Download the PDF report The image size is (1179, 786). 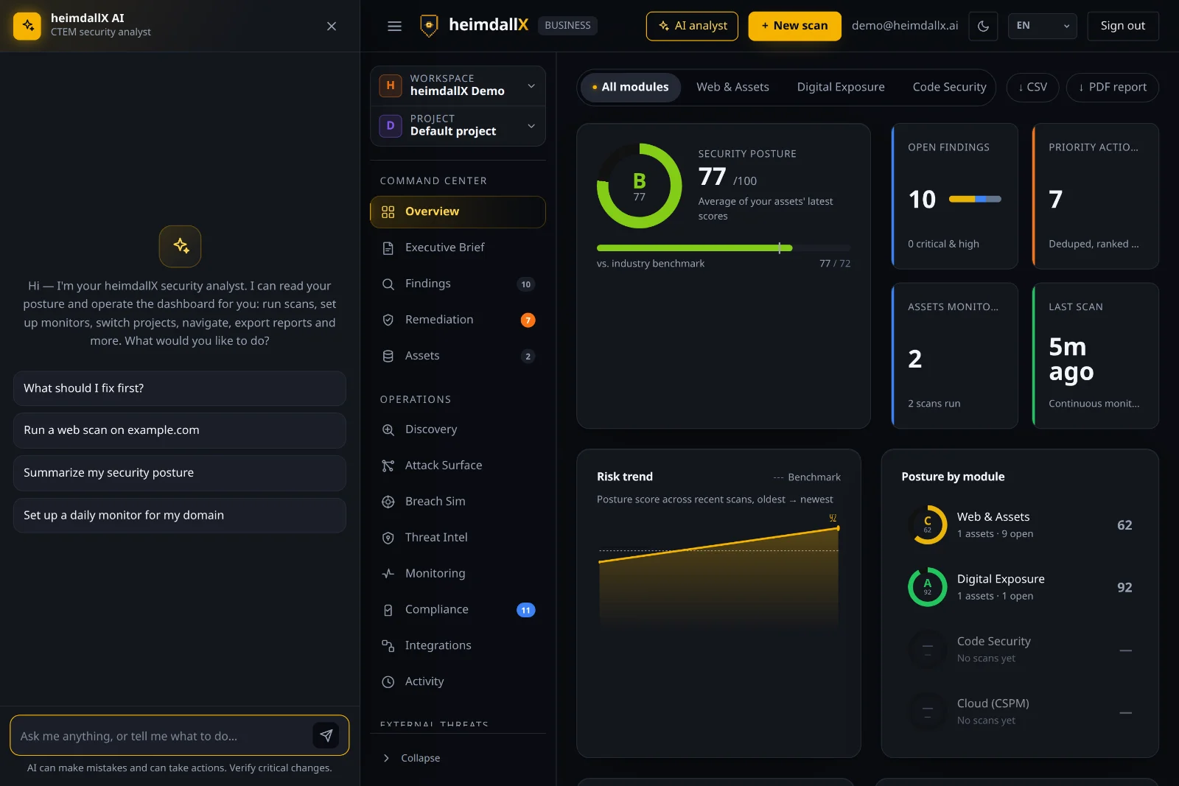tap(1112, 87)
